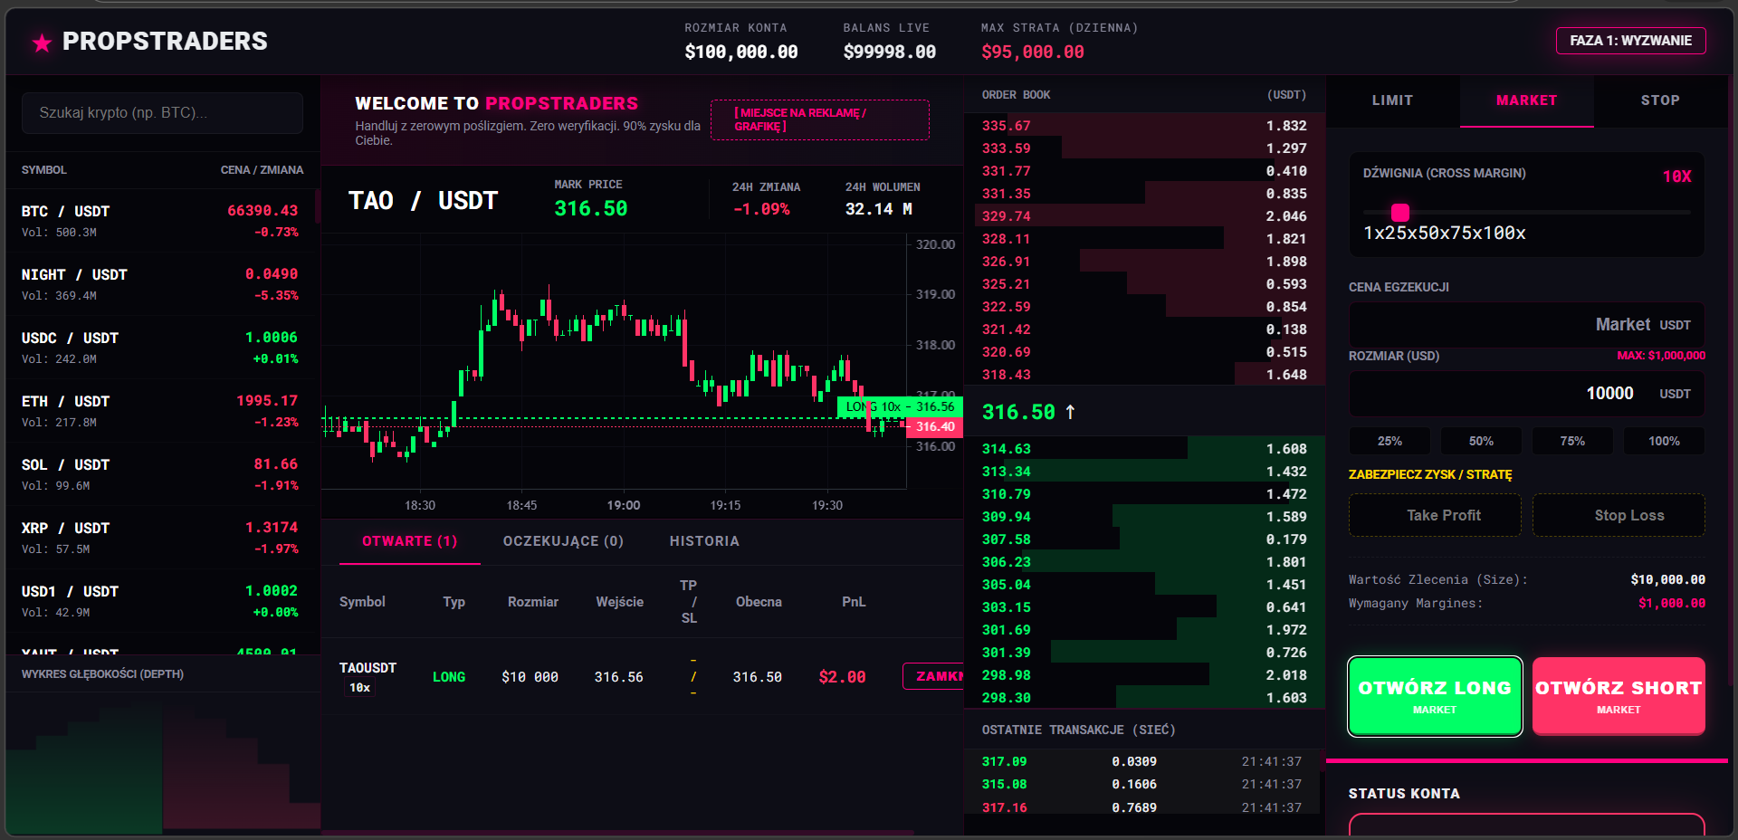Open the HISTORIA tab
The width and height of the screenshot is (1738, 840).
(704, 541)
